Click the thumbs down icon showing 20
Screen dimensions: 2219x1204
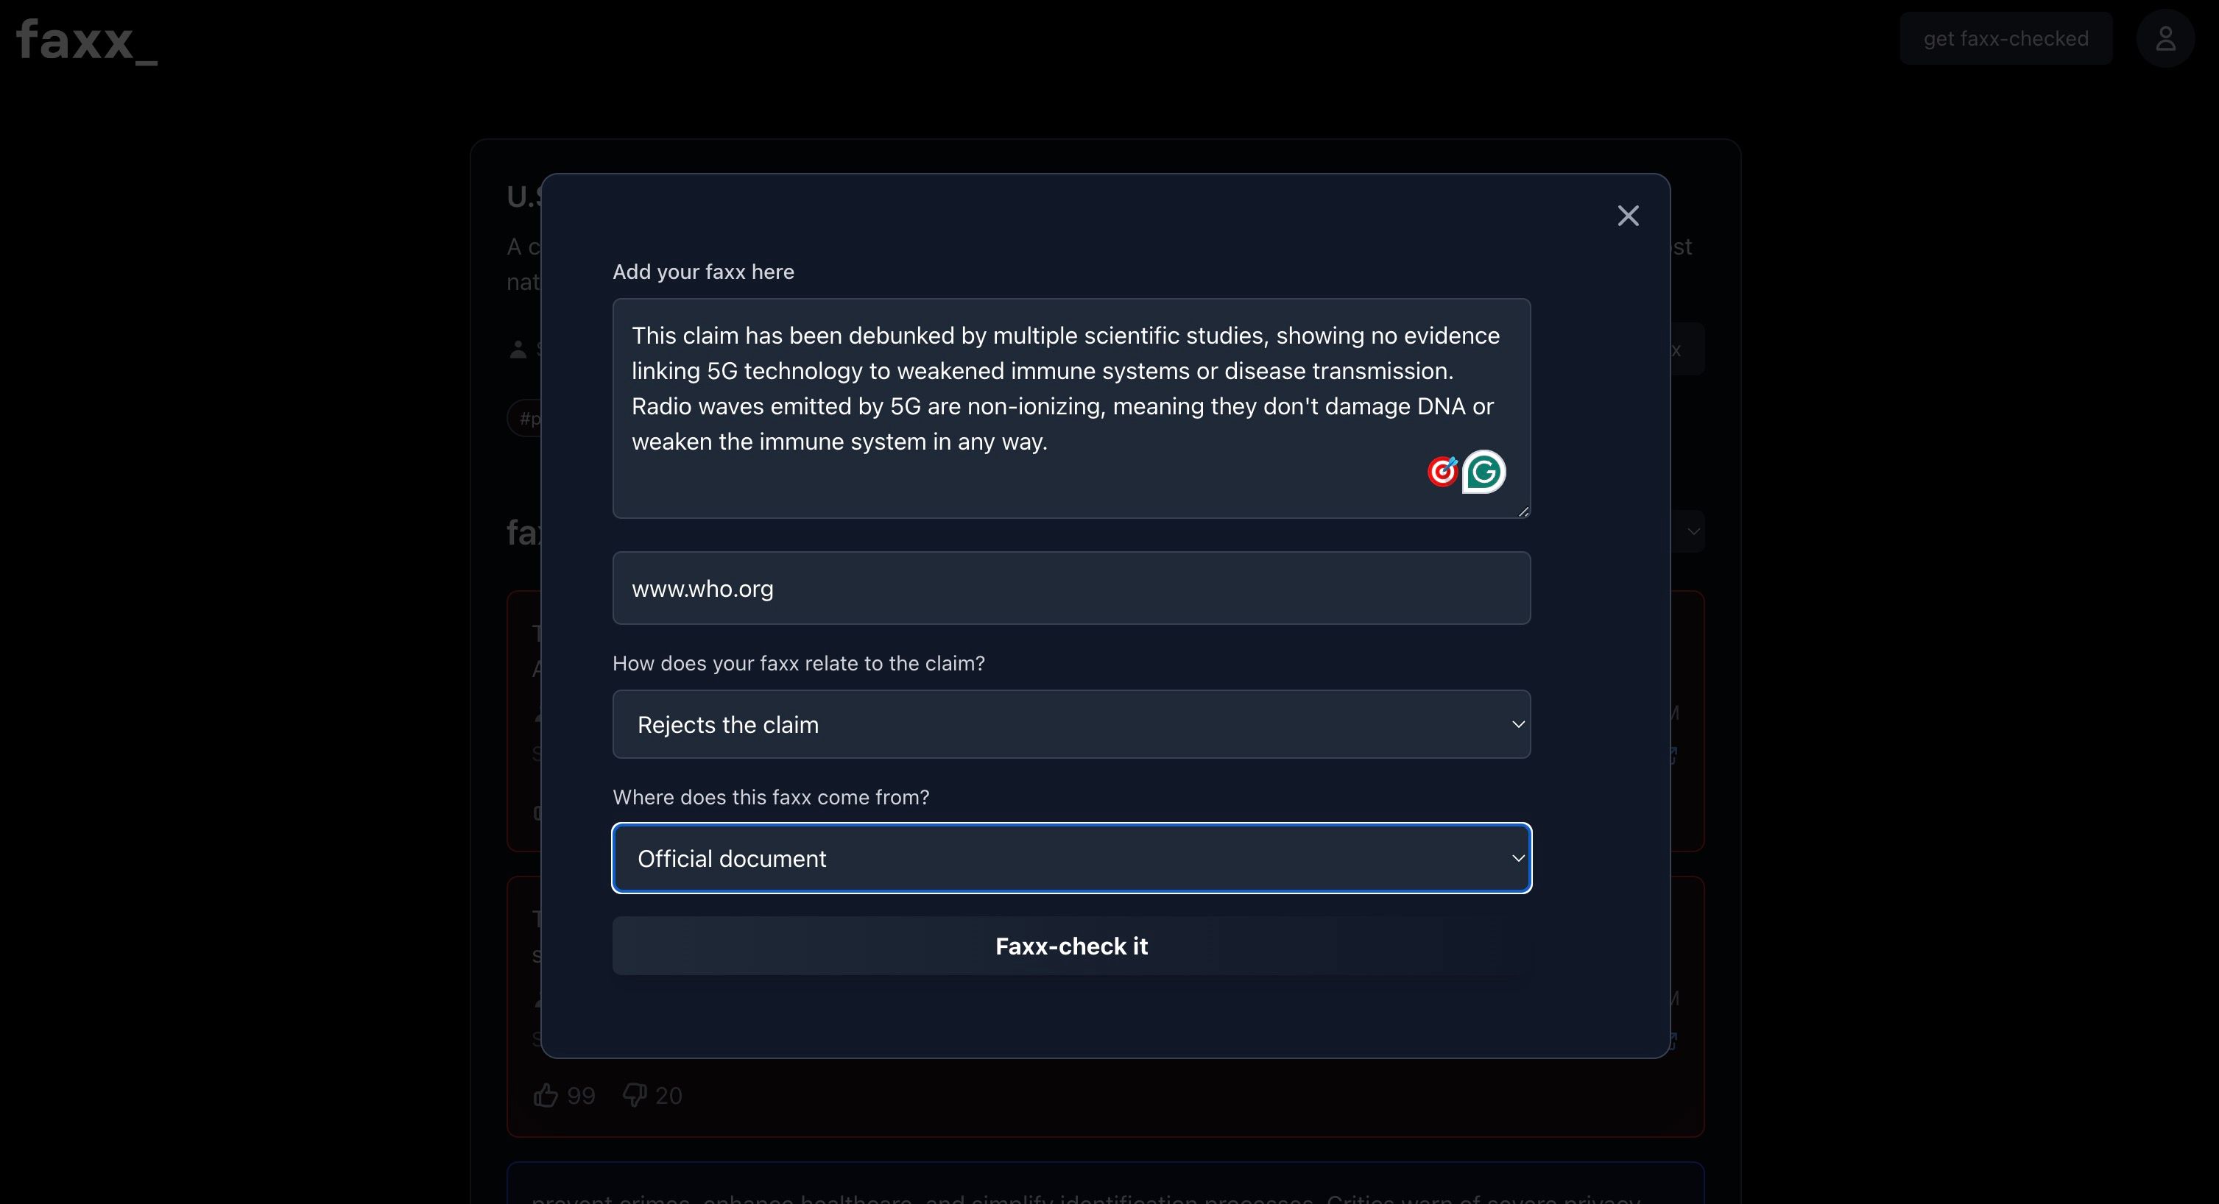[633, 1094]
